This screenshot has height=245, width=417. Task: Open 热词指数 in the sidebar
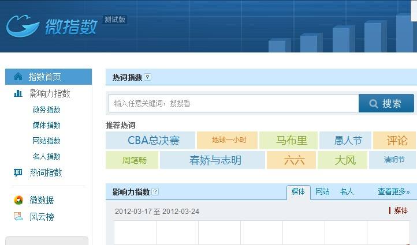[x=46, y=172]
